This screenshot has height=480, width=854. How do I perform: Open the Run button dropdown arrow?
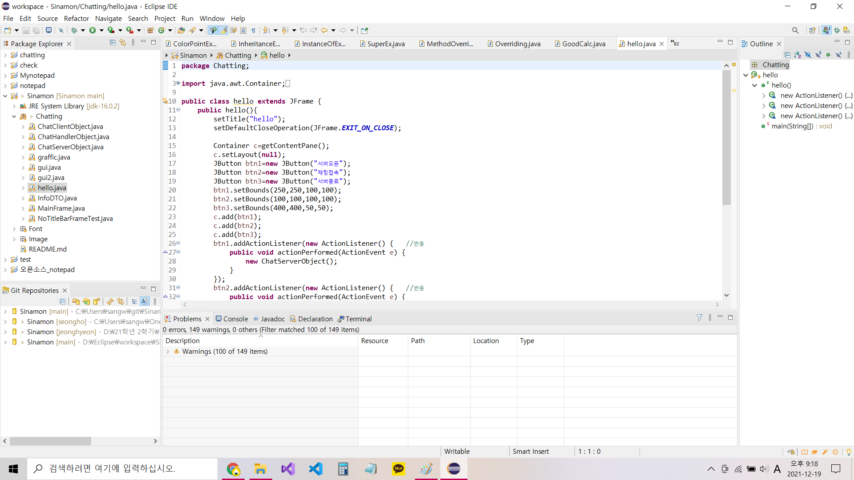coord(101,30)
